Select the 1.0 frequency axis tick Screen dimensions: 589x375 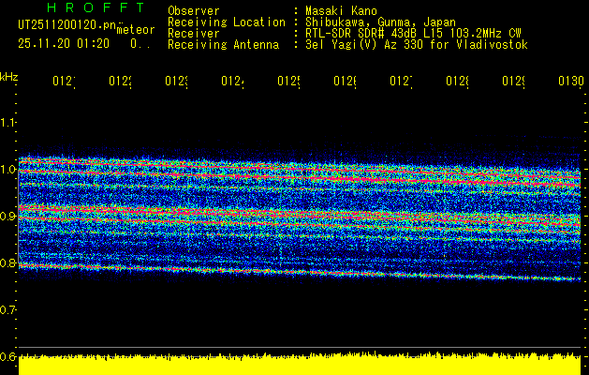(x=8, y=170)
